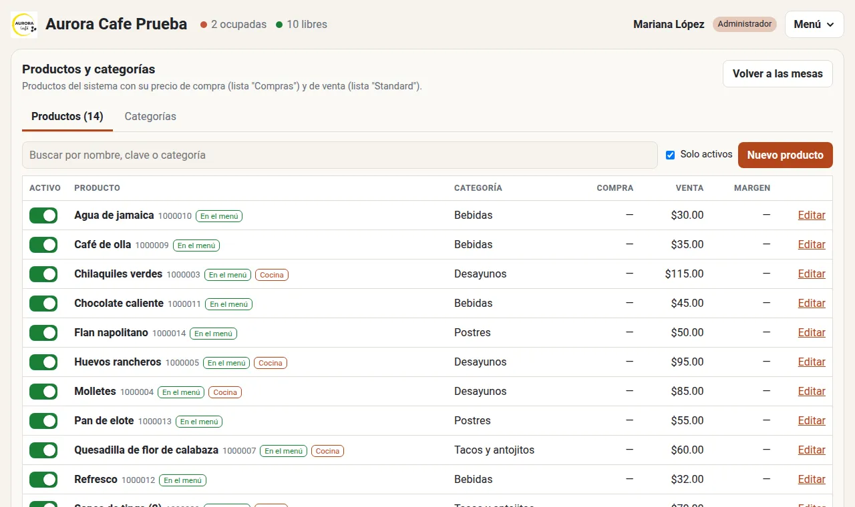Click Editar for Chocolate caliente
The image size is (855, 507).
pos(812,304)
